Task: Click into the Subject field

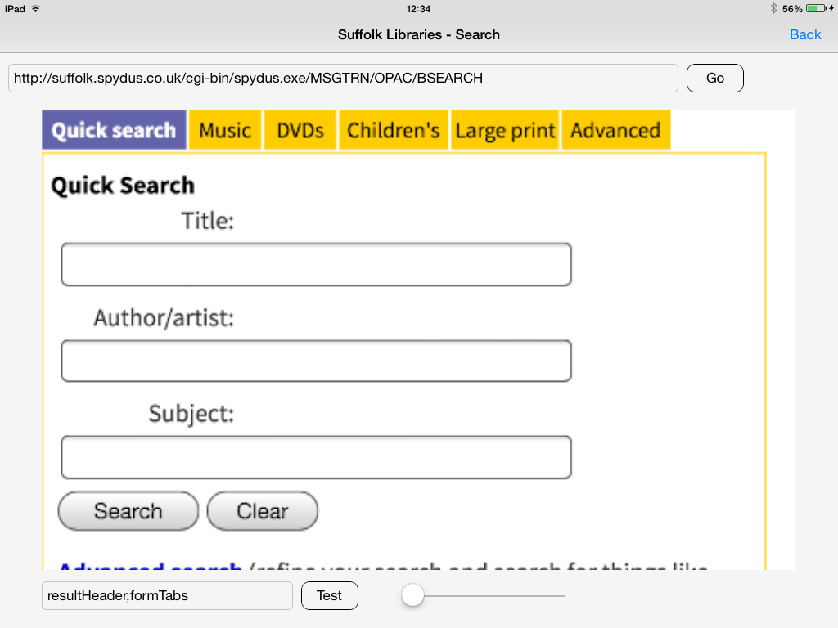Action: [x=316, y=458]
